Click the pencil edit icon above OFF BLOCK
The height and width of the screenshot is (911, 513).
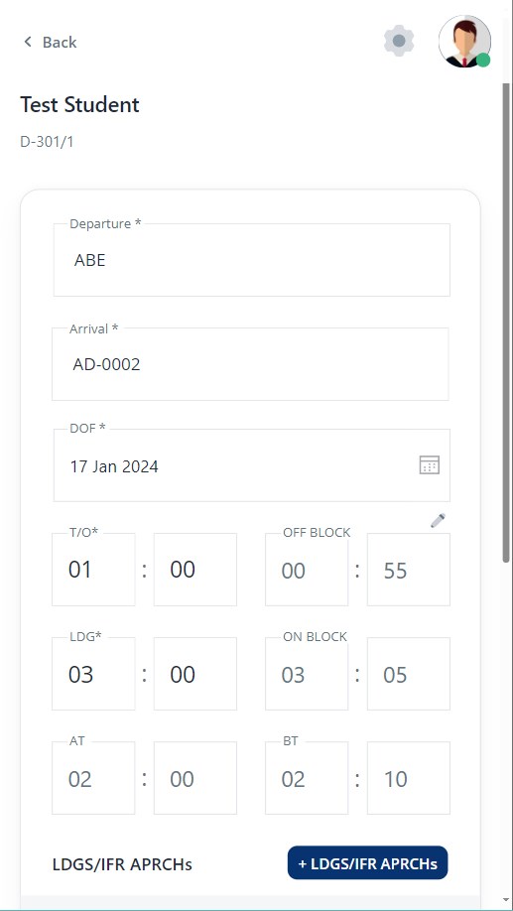438,520
